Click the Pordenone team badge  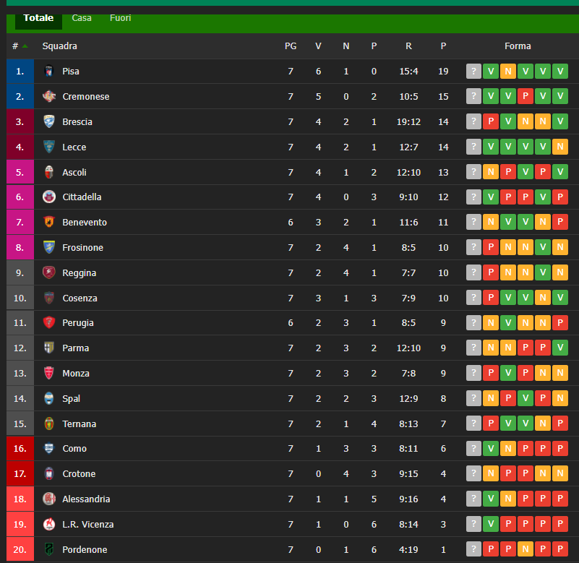(x=48, y=549)
